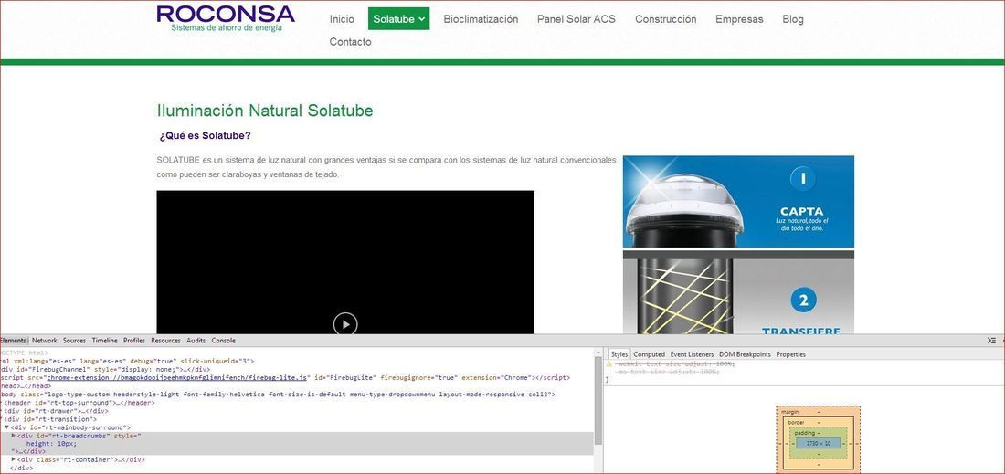Switch to the Console DevTools tab
This screenshot has height=474, width=1005.
(x=223, y=341)
